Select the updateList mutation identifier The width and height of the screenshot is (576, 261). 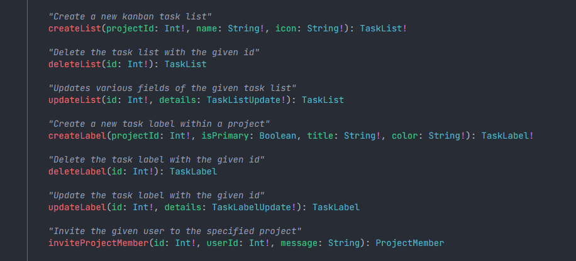click(x=75, y=100)
